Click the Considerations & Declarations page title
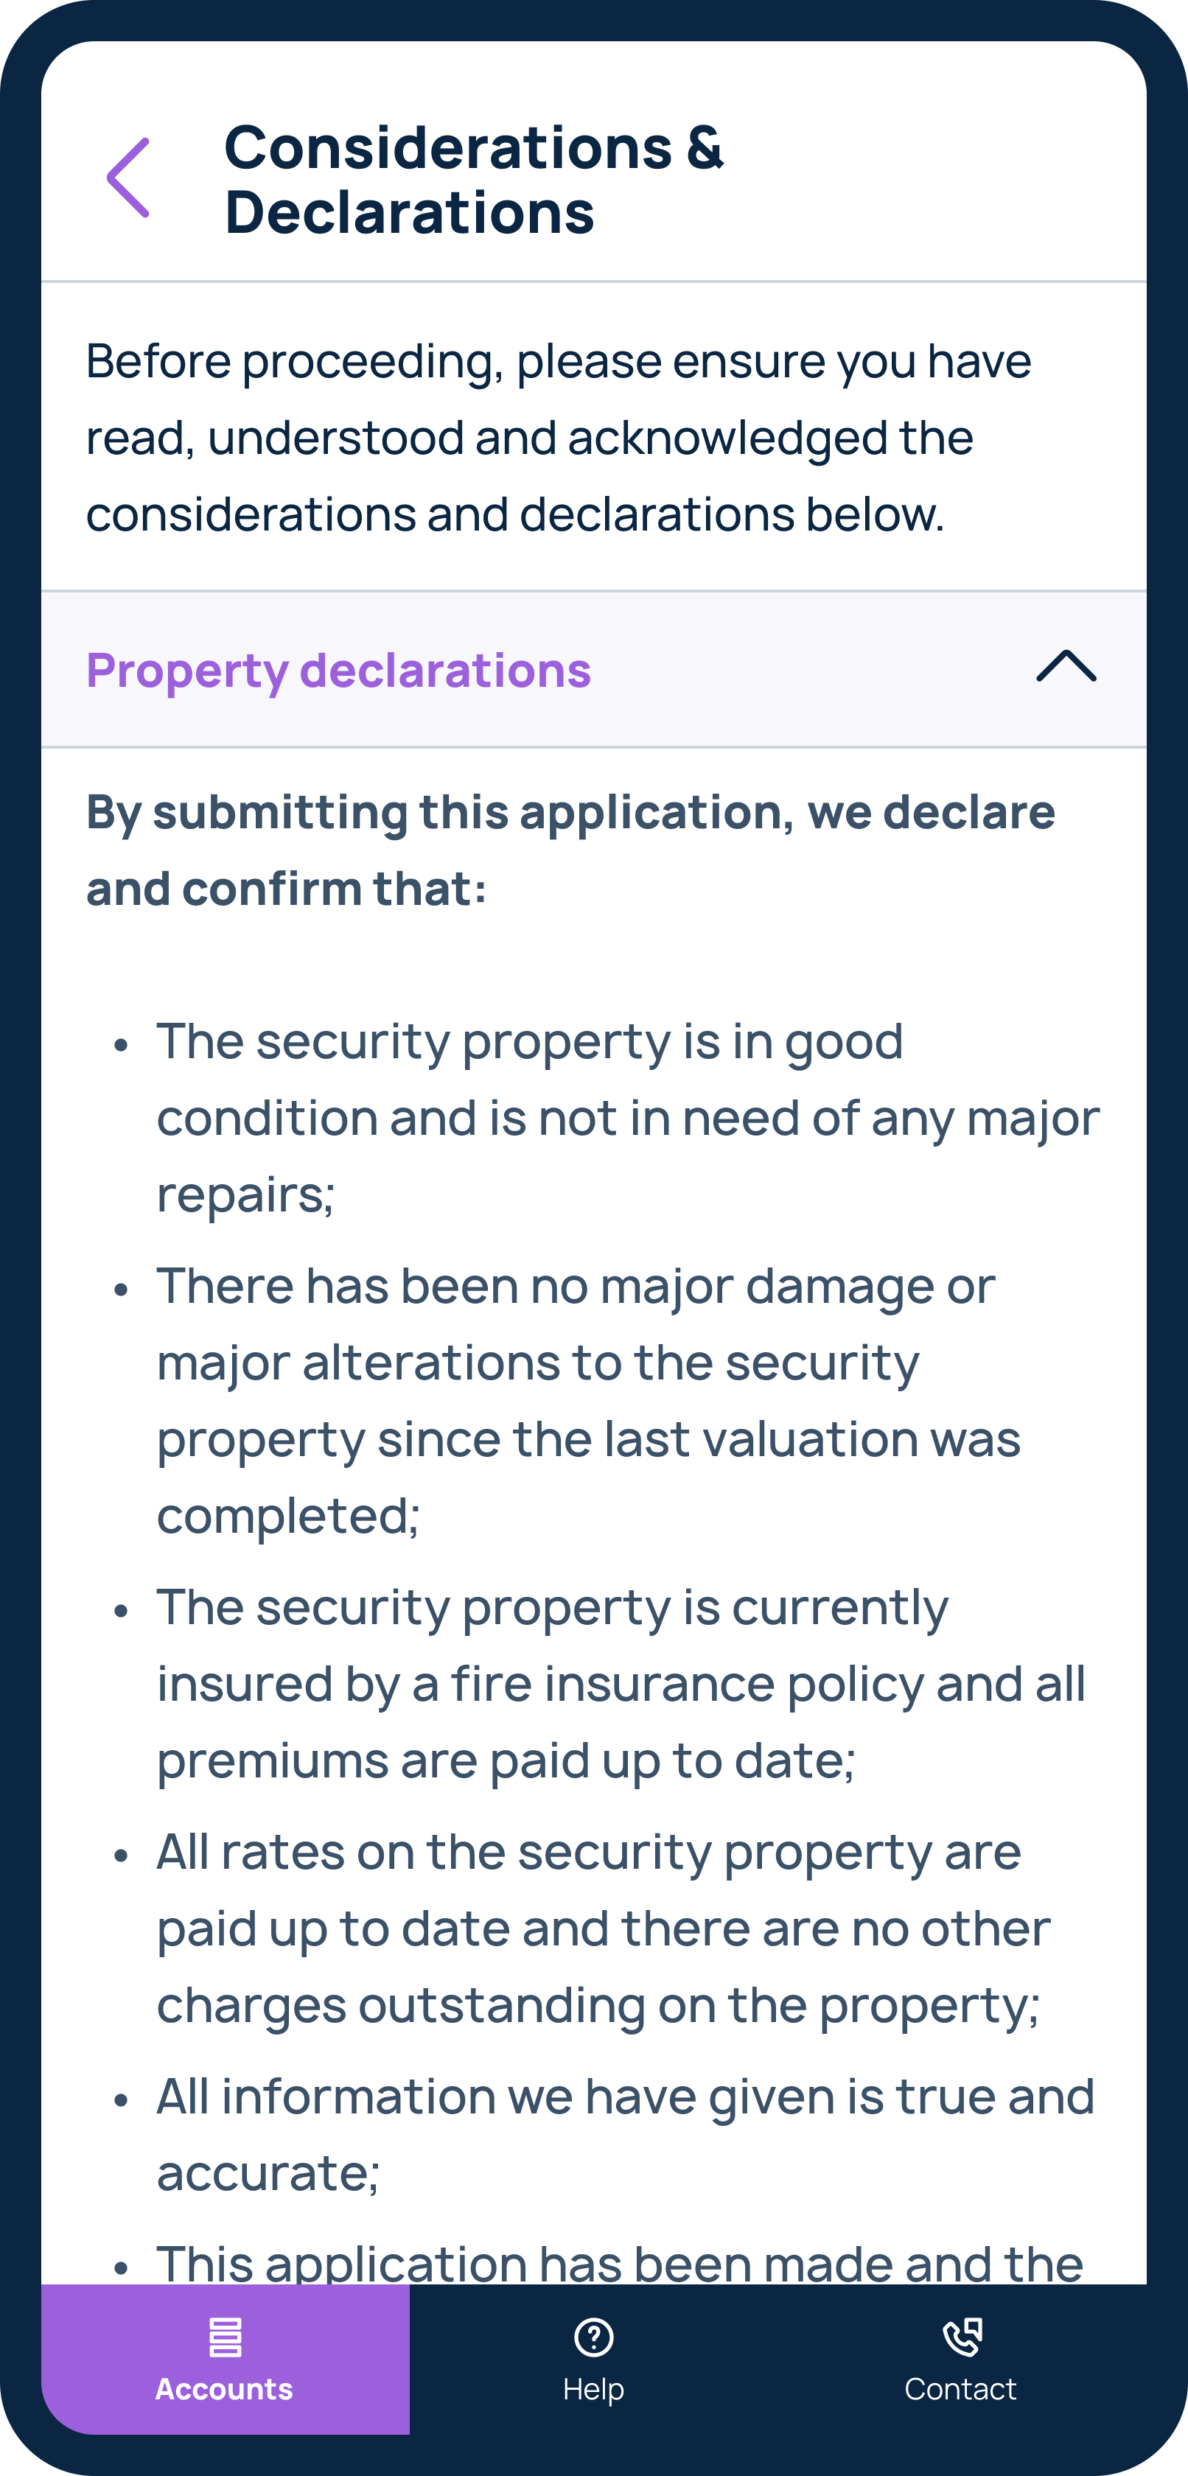This screenshot has height=2476, width=1188. pyautogui.click(x=474, y=179)
